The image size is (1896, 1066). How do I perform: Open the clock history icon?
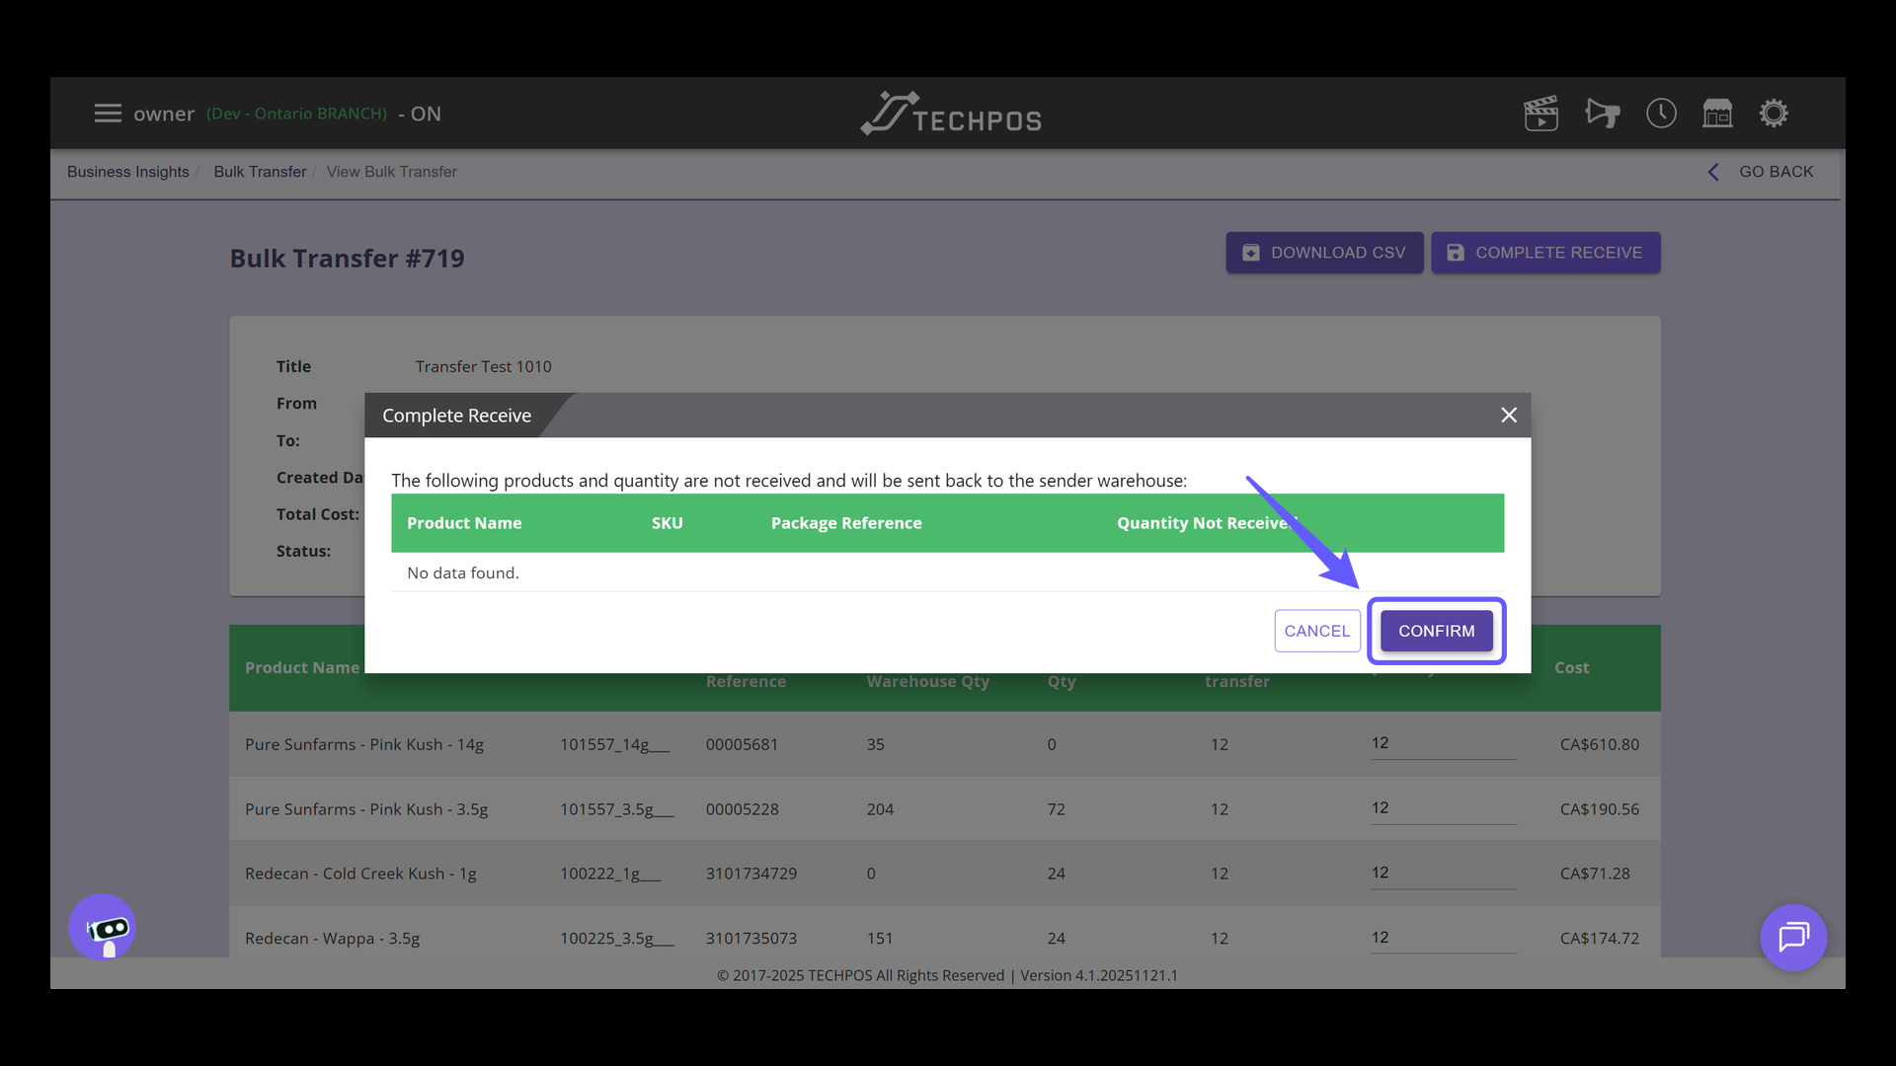coord(1661,114)
